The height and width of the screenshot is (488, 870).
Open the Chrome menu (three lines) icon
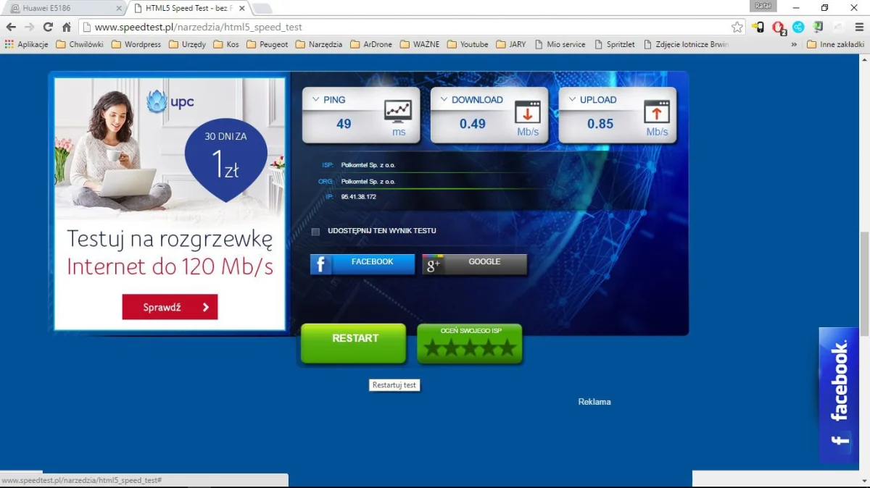(x=859, y=27)
